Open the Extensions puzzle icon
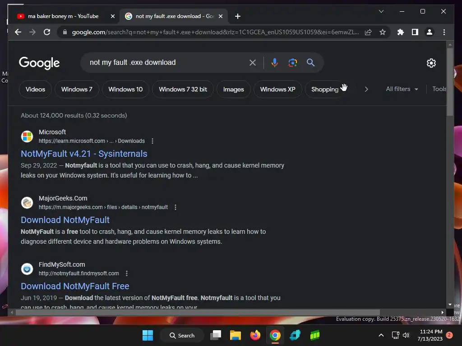This screenshot has height=346, width=462. (401, 32)
